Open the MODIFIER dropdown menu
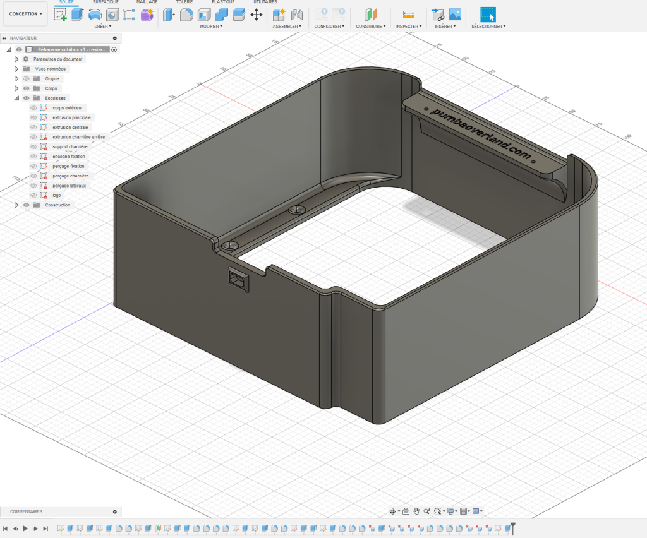Viewport: 647px width, 538px height. [211, 27]
